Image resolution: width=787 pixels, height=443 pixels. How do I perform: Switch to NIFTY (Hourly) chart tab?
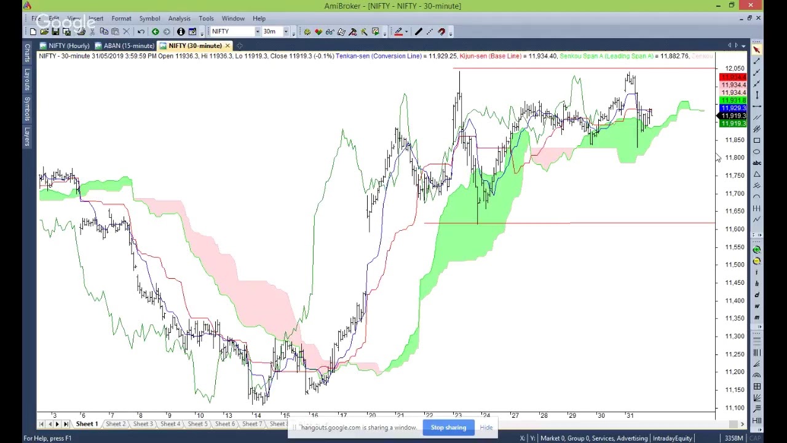tap(64, 46)
